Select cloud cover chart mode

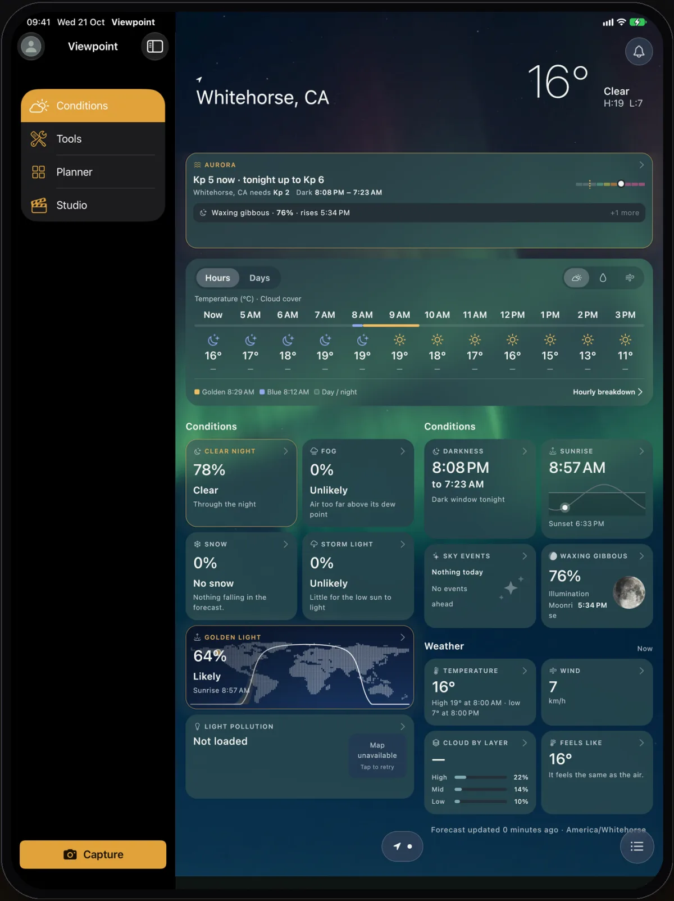pyautogui.click(x=576, y=278)
